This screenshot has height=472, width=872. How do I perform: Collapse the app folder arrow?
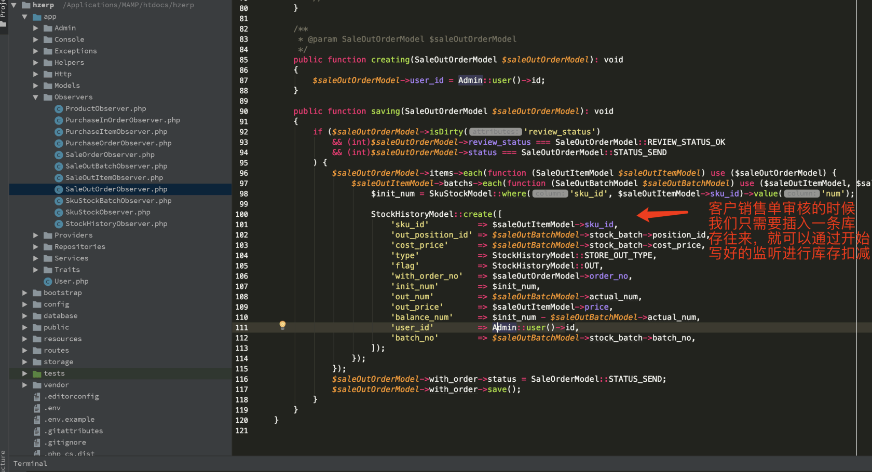point(24,17)
